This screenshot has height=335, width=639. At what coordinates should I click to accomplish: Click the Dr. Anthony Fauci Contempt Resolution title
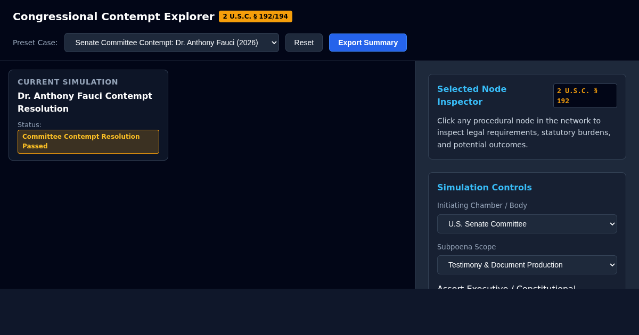(x=85, y=102)
